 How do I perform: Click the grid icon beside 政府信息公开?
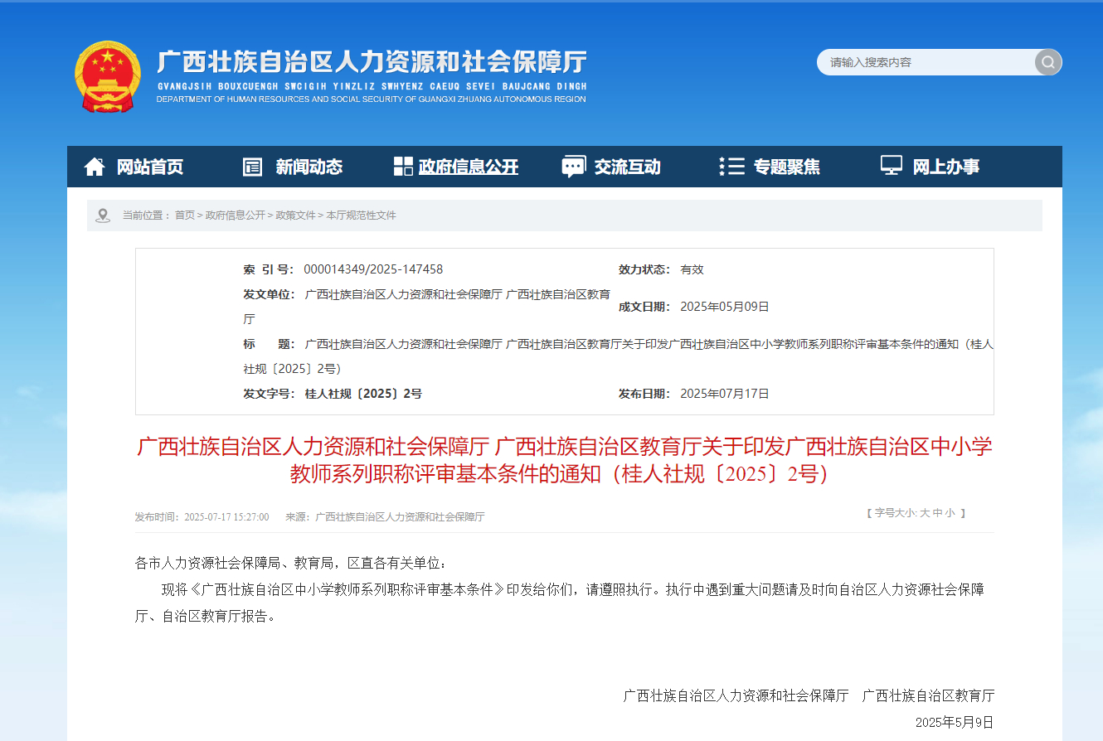click(401, 167)
